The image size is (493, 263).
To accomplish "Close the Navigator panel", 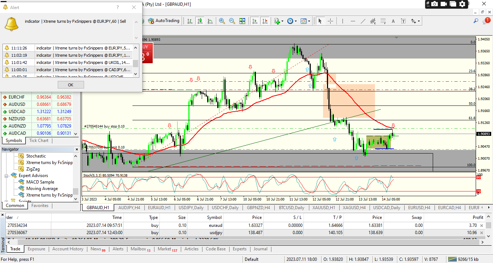I will (x=77, y=149).
